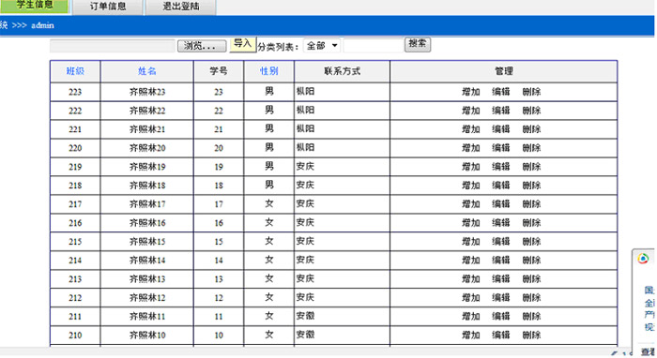Click 编辑 in the 齐照林23 row
Viewport: 657px width, 358px height.
pos(500,92)
